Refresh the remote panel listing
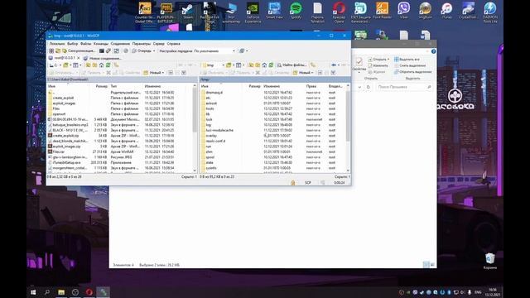530x298 pixels. click(x=271, y=65)
